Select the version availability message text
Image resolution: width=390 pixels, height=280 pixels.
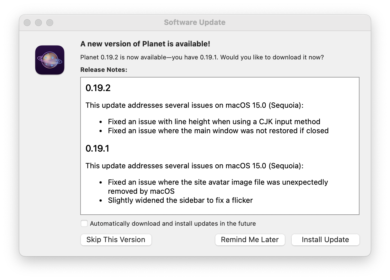tap(202, 57)
